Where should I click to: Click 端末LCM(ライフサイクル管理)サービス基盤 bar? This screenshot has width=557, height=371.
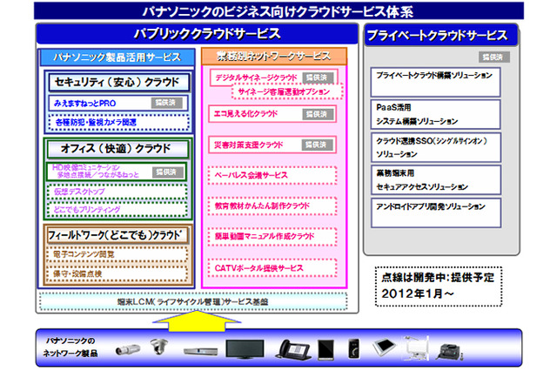tap(193, 301)
